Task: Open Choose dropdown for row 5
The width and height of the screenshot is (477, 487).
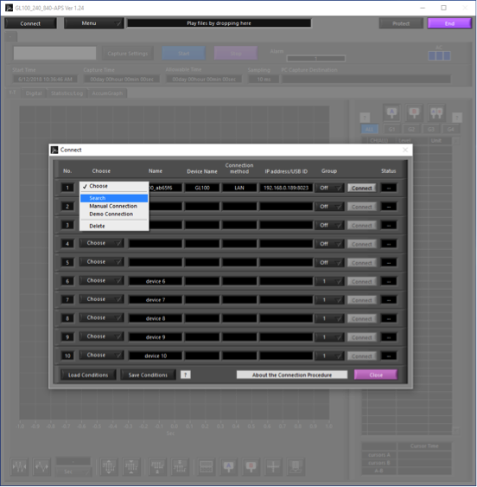Action: 101,262
